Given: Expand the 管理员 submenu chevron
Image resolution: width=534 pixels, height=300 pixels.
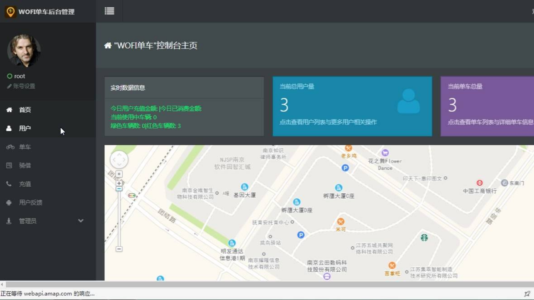Looking at the screenshot, I should (81, 221).
